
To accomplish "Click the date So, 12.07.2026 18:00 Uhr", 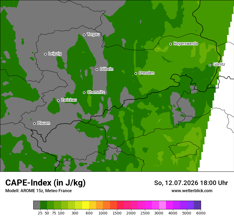I will coord(191,183).
